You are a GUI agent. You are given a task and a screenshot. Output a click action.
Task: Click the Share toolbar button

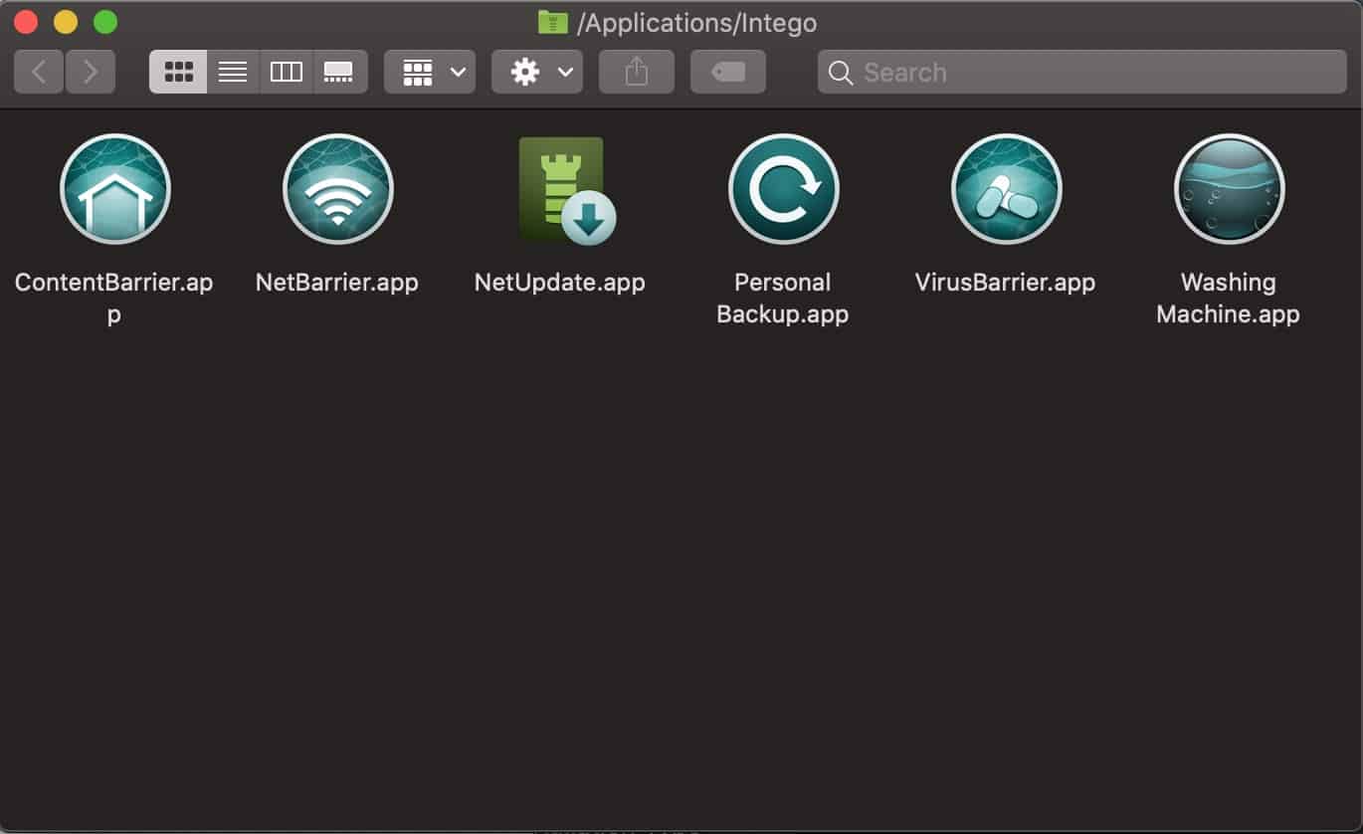[x=637, y=72]
